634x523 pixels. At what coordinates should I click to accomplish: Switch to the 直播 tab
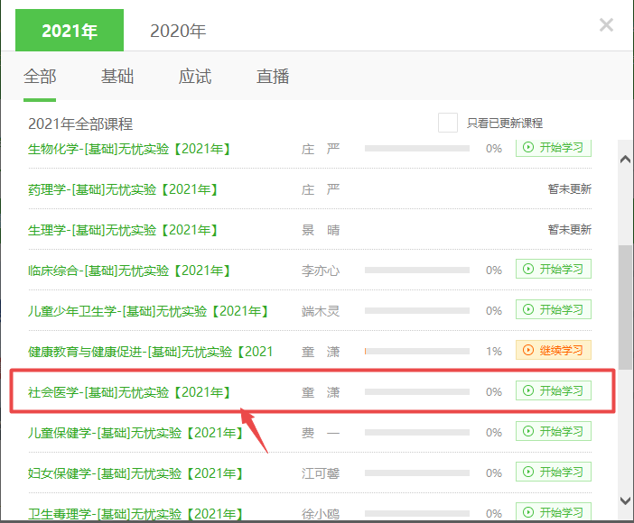tap(273, 77)
